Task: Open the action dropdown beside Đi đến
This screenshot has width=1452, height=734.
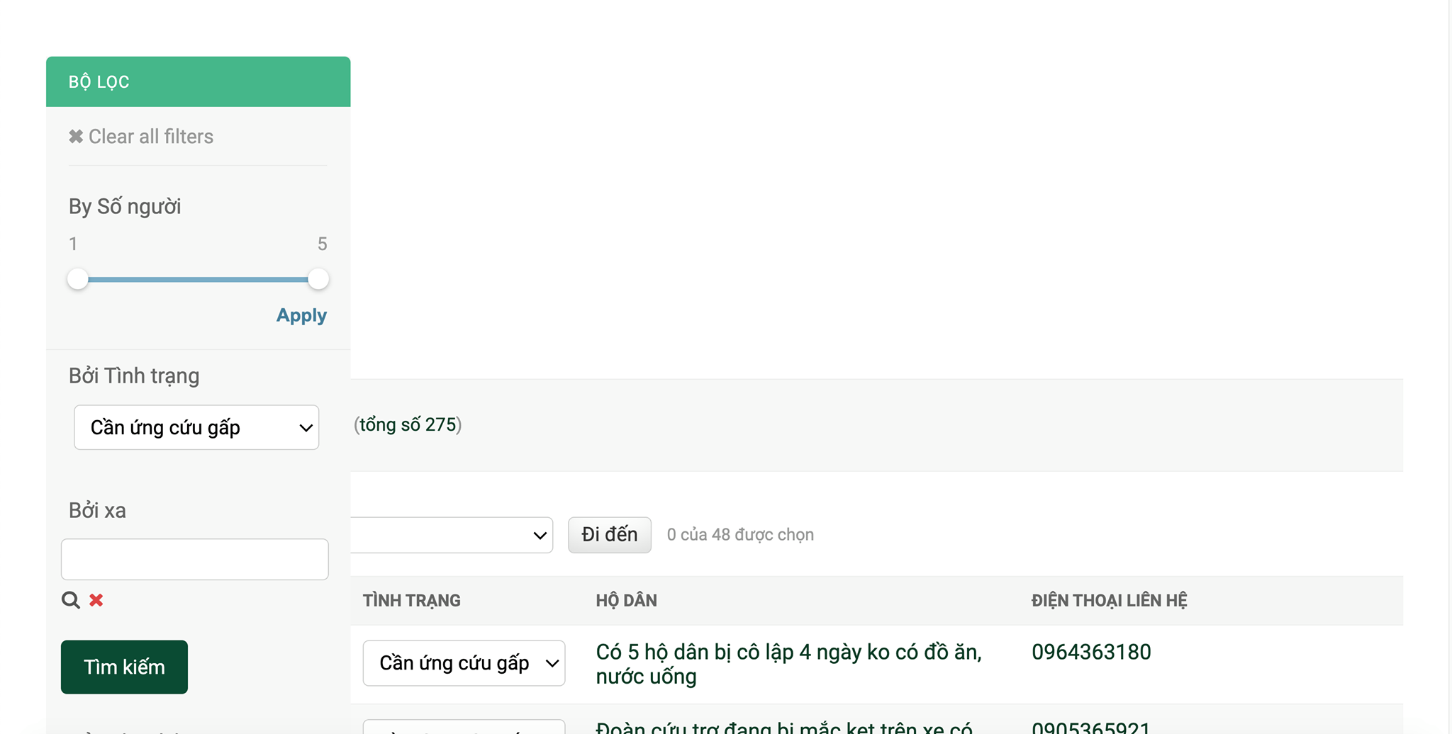Action: coord(452,535)
